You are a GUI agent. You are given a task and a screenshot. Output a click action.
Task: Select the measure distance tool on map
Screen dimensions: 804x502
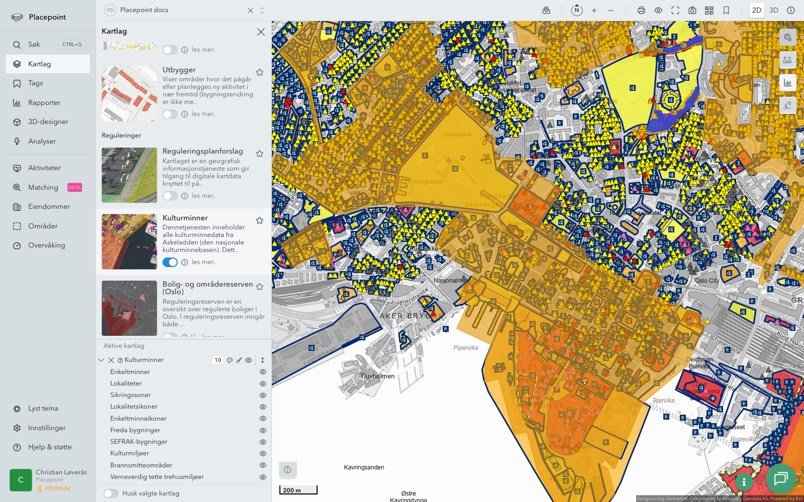coord(787,60)
